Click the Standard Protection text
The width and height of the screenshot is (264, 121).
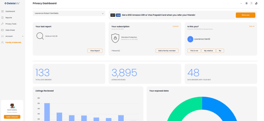point(129,37)
